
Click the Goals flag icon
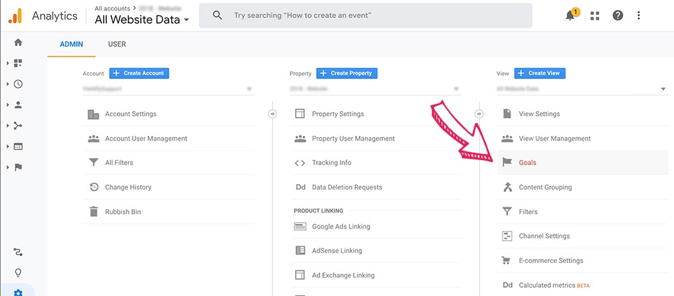(x=508, y=163)
